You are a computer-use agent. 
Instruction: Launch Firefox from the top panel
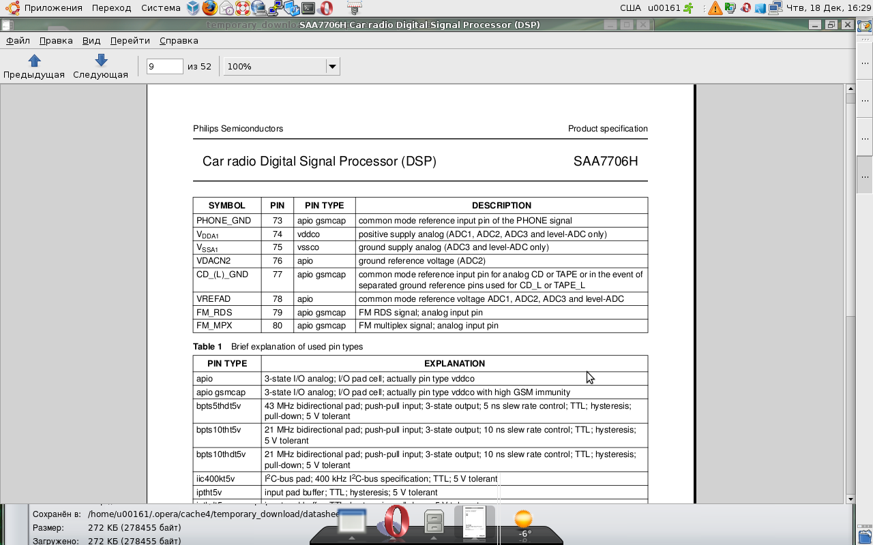[210, 8]
